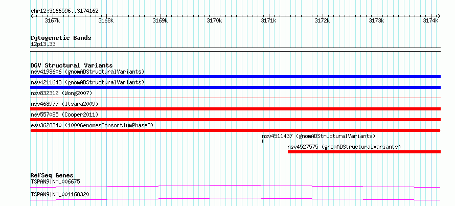Open the TSPAN9|NM_001168320 gene label

click(60, 194)
